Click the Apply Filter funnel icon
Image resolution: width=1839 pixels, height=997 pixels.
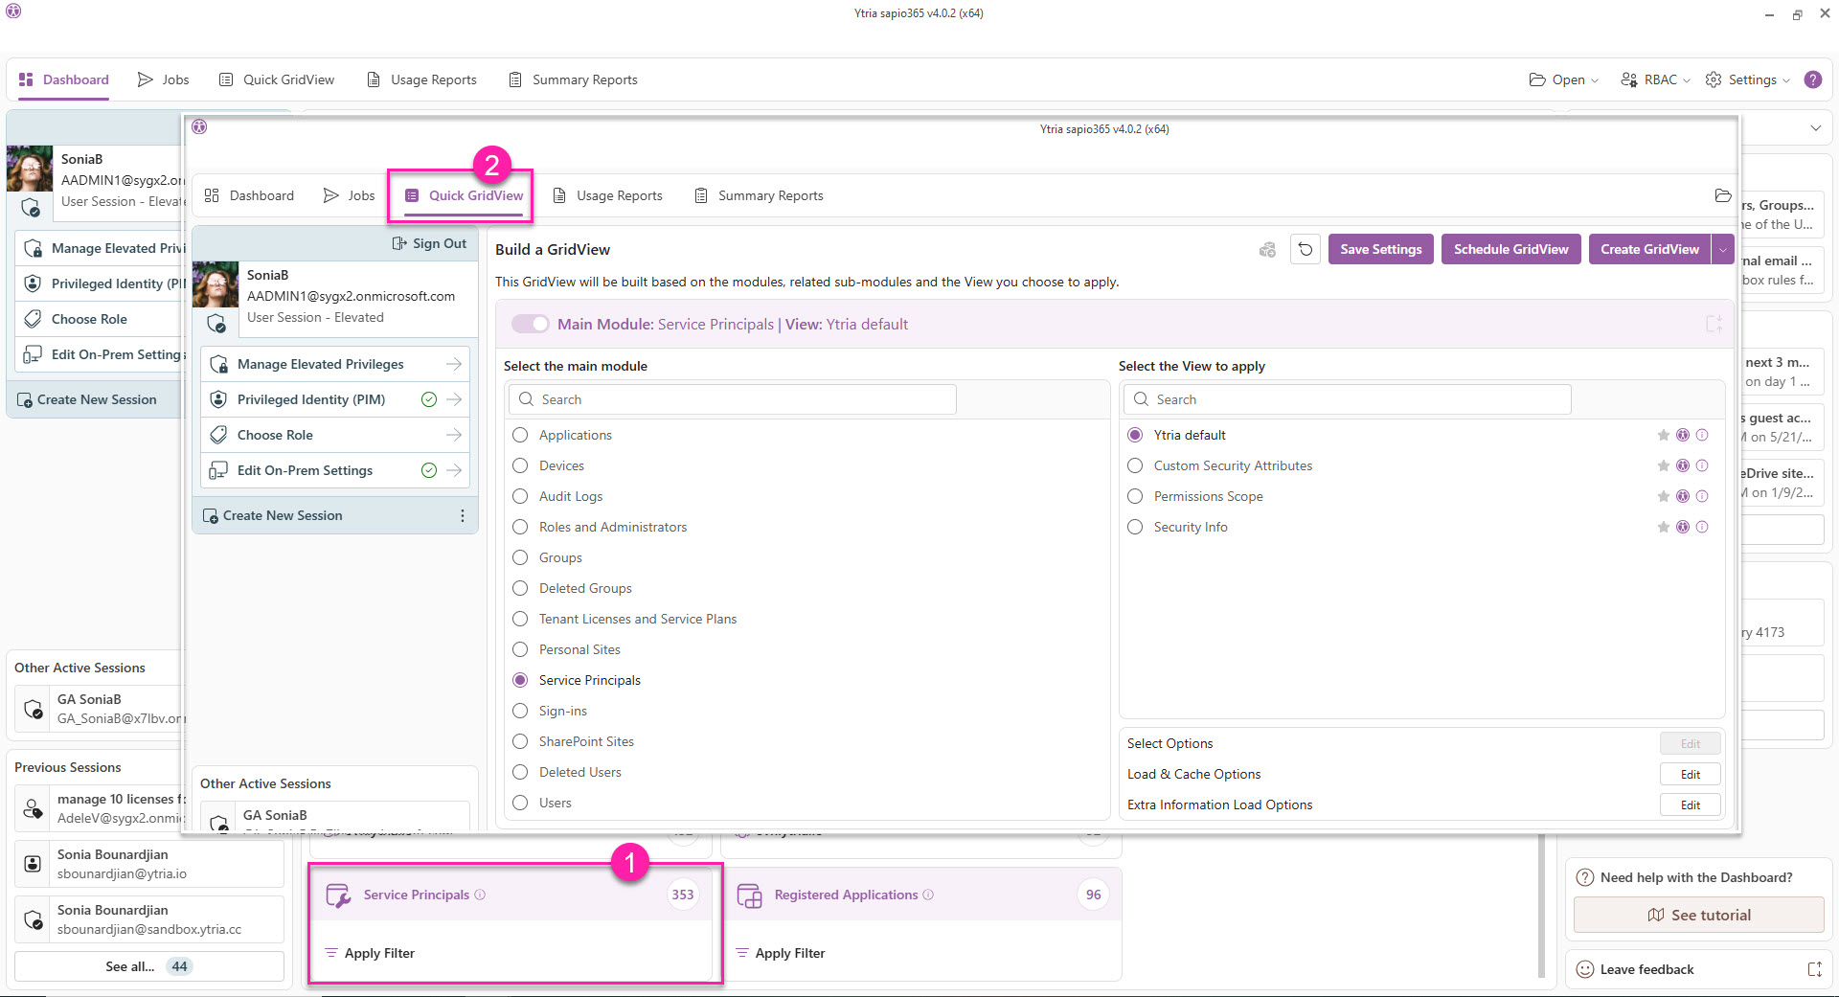pos(329,953)
